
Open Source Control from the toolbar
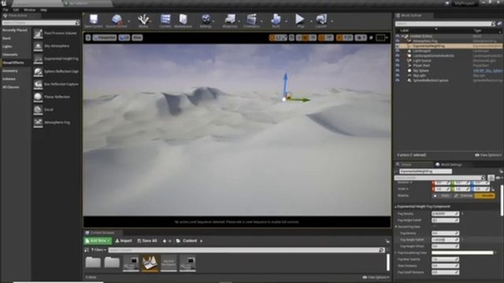point(117,20)
